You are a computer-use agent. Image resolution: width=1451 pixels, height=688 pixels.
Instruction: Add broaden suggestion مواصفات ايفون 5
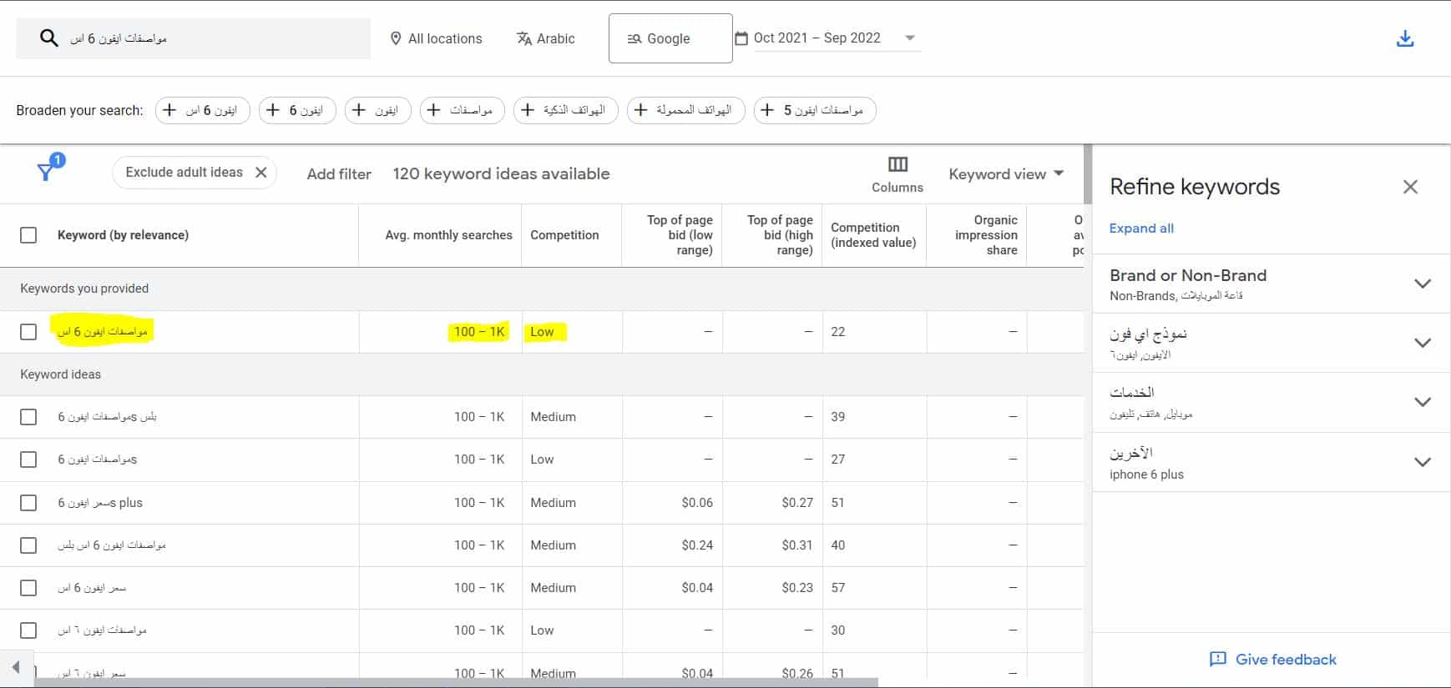tap(815, 110)
